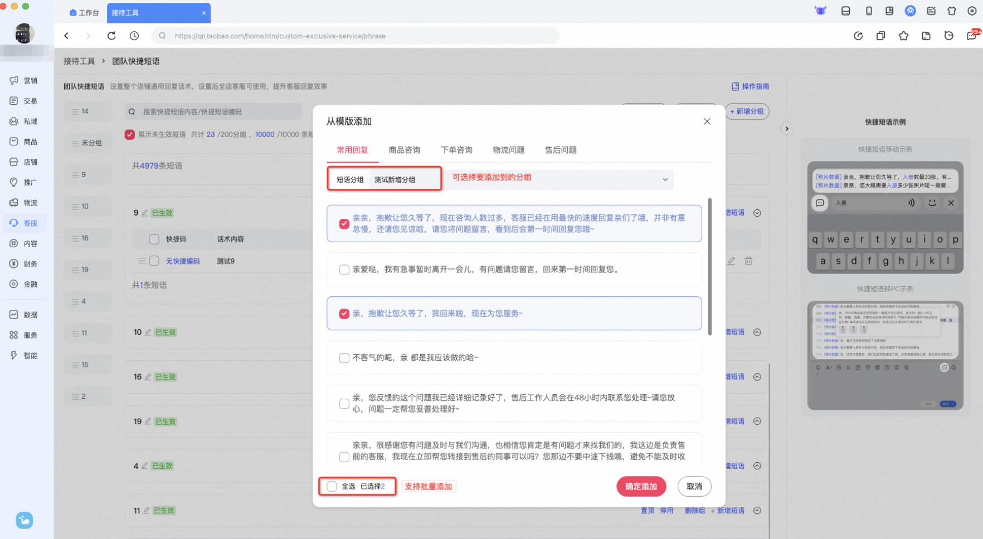Switch to the 商品咨询 tab

tap(405, 150)
